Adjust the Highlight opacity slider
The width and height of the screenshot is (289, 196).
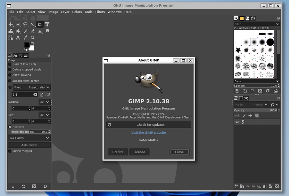(x=31, y=132)
